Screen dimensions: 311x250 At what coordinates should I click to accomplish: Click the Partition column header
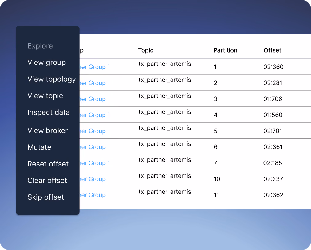point(225,50)
